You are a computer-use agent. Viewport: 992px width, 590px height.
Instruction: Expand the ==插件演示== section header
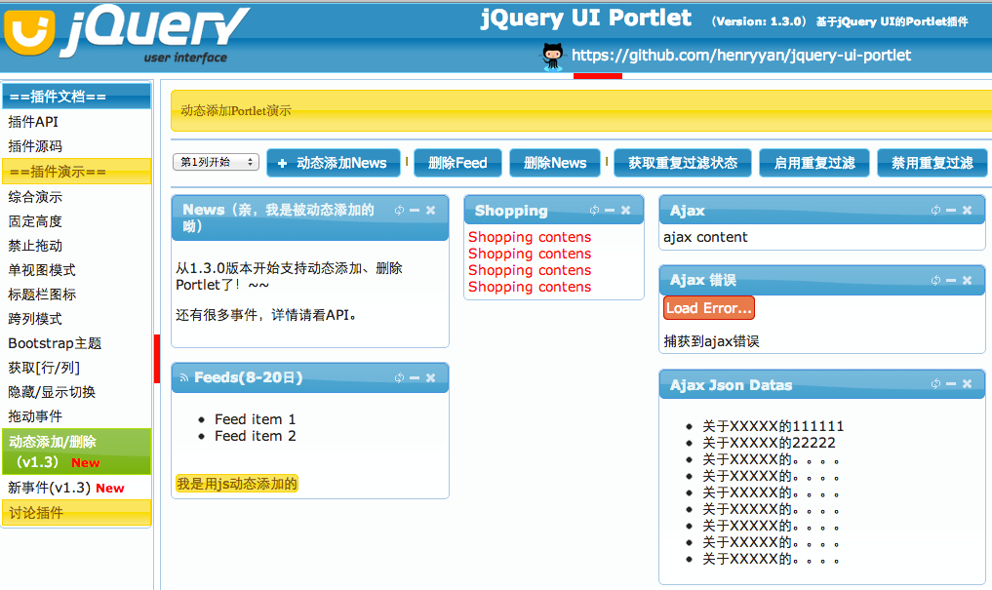pos(76,172)
